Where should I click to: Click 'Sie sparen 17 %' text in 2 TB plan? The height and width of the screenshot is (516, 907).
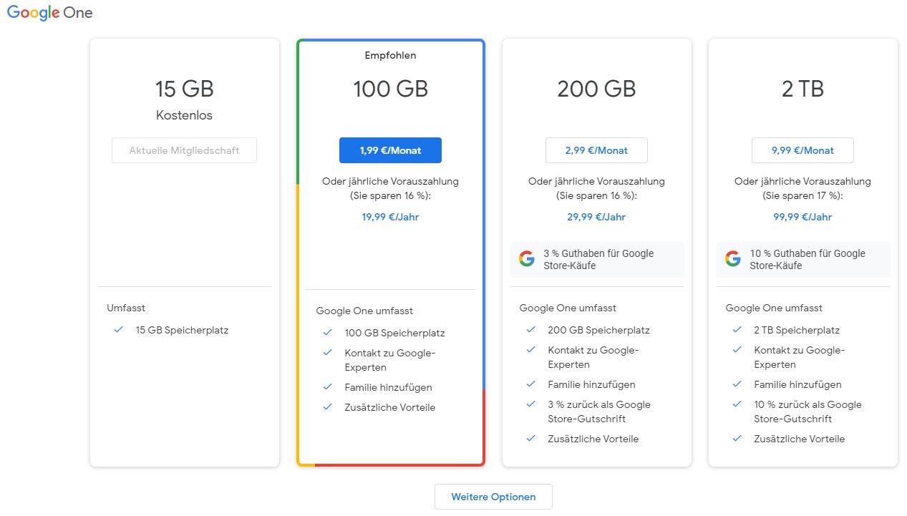pyautogui.click(x=801, y=195)
